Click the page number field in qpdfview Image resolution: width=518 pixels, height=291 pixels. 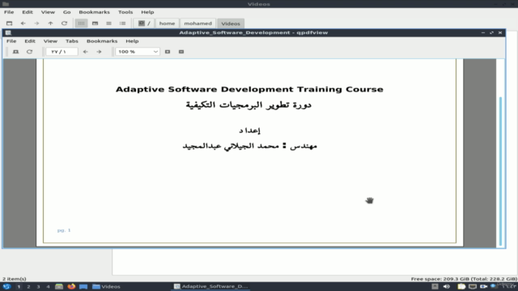62,52
